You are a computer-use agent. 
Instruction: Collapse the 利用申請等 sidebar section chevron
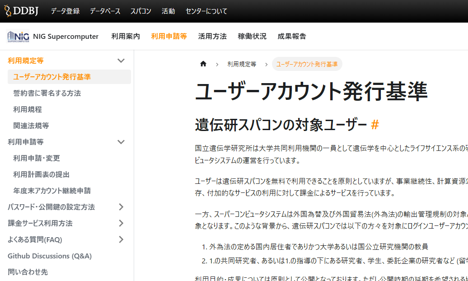(121, 142)
